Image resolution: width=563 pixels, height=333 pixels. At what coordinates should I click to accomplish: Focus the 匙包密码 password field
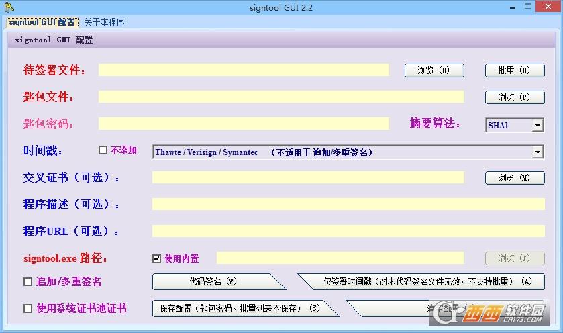(x=244, y=124)
